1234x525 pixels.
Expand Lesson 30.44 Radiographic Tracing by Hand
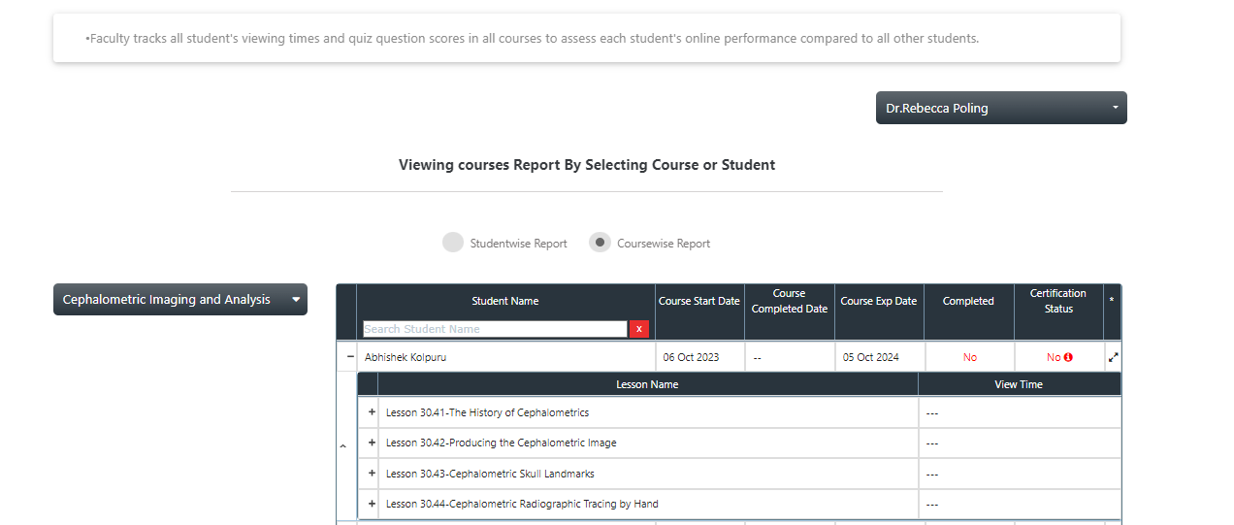click(372, 504)
